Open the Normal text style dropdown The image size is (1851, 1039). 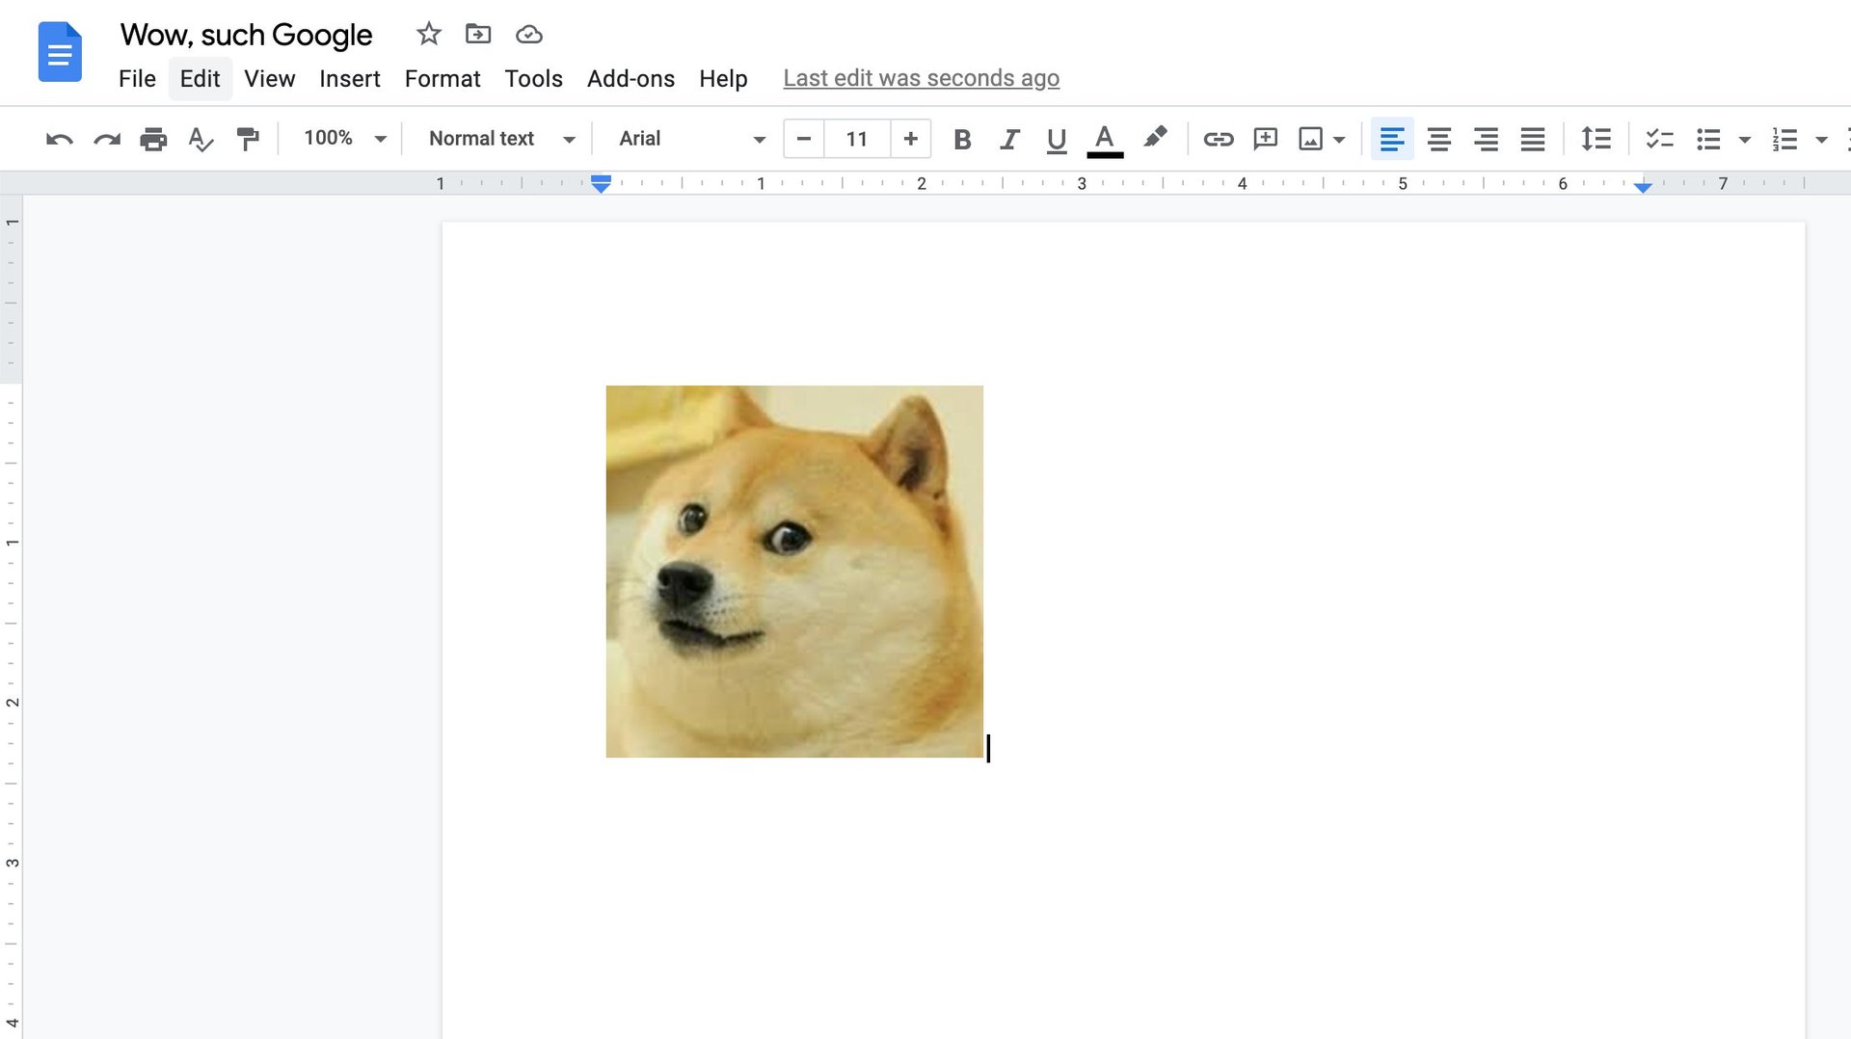coord(501,139)
